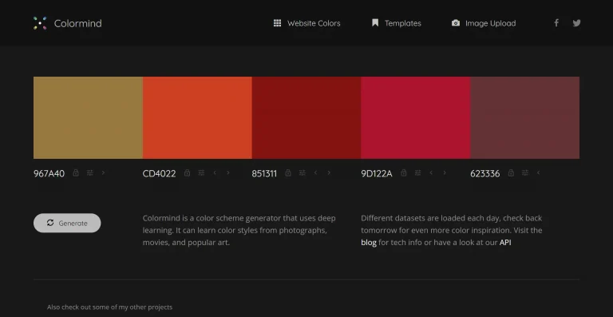613x317 pixels.
Task: Click the CD4022 hex code text
Action: tap(159, 173)
